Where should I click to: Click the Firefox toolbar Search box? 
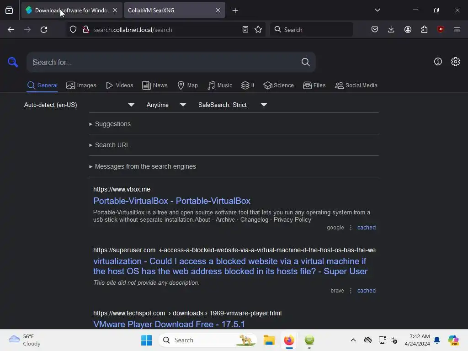point(311,30)
